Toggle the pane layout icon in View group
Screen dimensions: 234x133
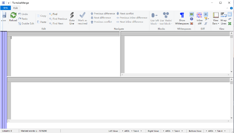pos(230,14)
